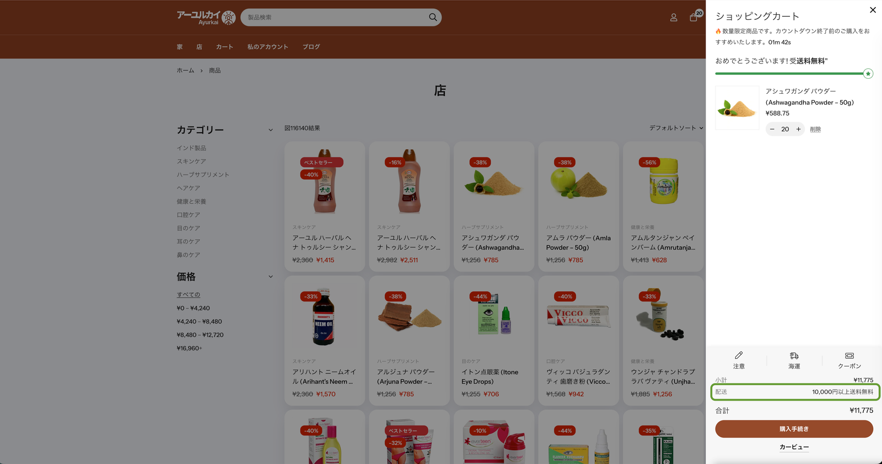
Task: Open the デフォルトソート sorting dropdown
Action: pos(676,128)
